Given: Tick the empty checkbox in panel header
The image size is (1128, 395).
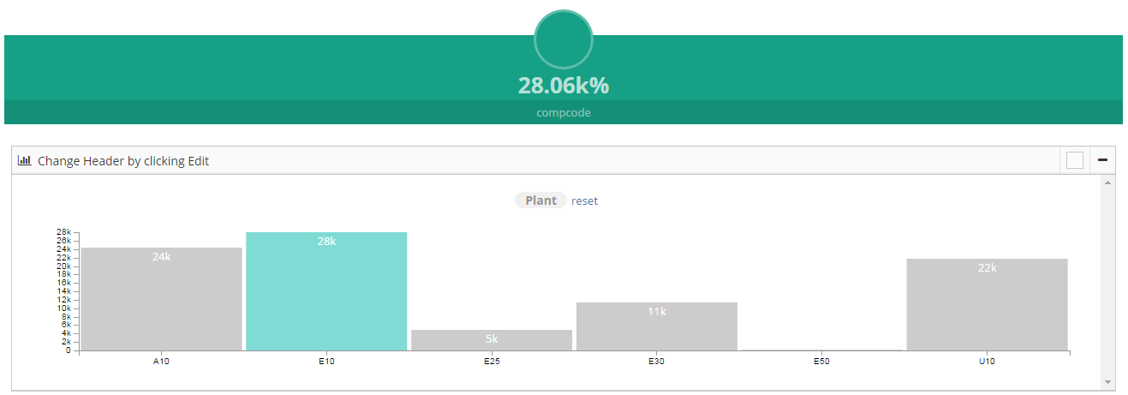Looking at the screenshot, I should click(x=1075, y=160).
